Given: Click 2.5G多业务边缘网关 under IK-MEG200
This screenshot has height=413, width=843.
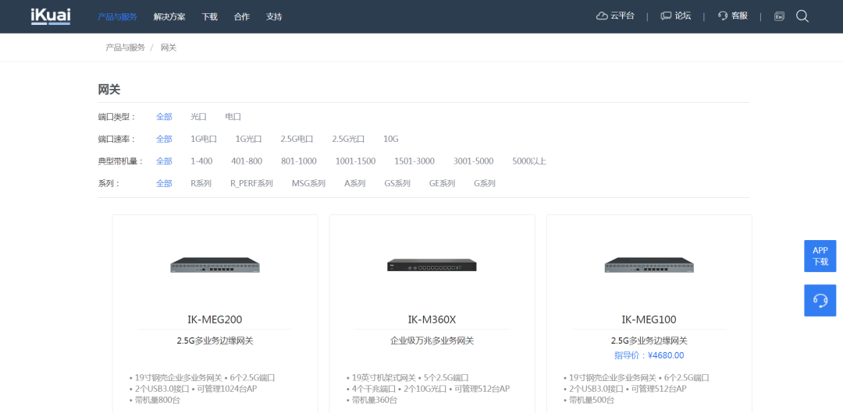Looking at the screenshot, I should coord(215,341).
